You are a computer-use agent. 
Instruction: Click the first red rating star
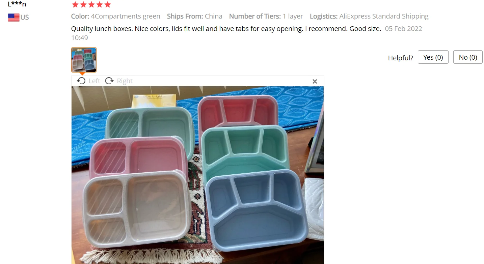point(75,4)
